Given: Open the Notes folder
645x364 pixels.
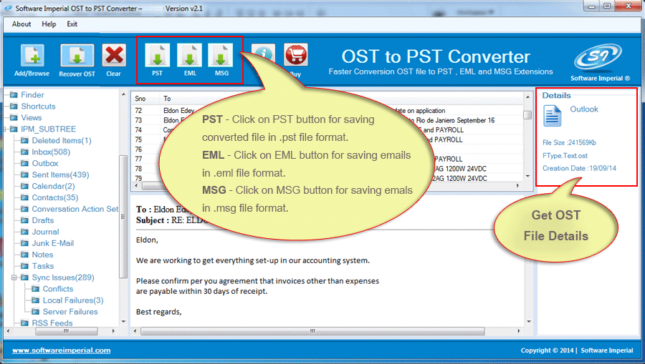Looking at the screenshot, I should (42, 255).
